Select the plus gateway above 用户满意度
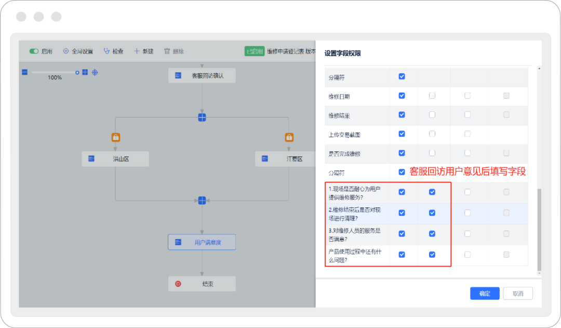The image size is (561, 328). [202, 200]
